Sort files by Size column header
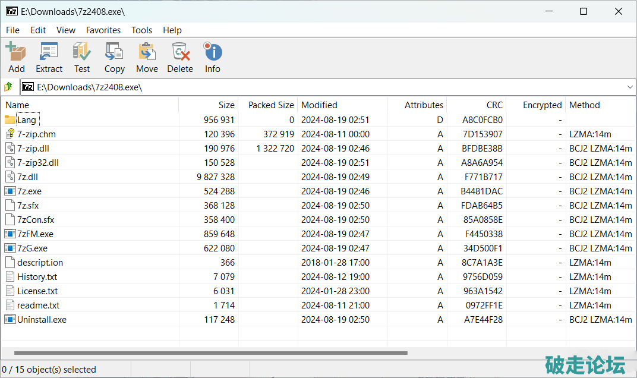This screenshot has height=378, width=637. pos(226,105)
